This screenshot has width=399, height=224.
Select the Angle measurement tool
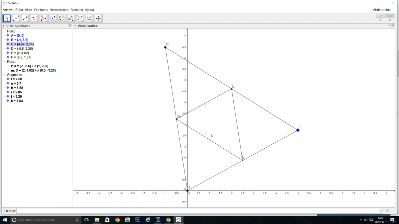[71, 18]
